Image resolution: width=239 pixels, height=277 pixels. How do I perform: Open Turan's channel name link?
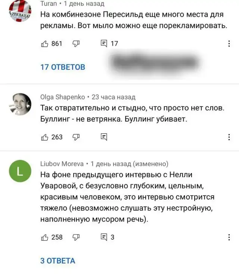tap(49, 4)
